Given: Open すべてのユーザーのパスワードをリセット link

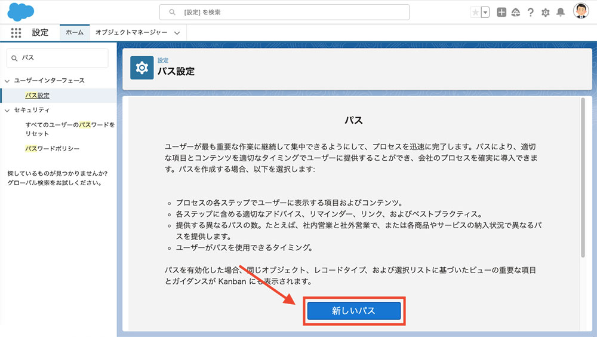Looking at the screenshot, I should pyautogui.click(x=70, y=129).
